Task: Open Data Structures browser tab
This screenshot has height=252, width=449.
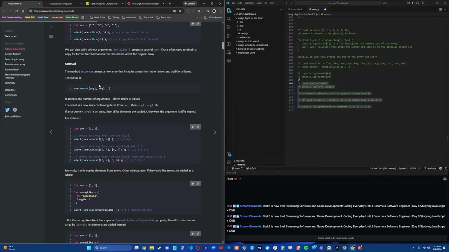Action: tap(104, 3)
